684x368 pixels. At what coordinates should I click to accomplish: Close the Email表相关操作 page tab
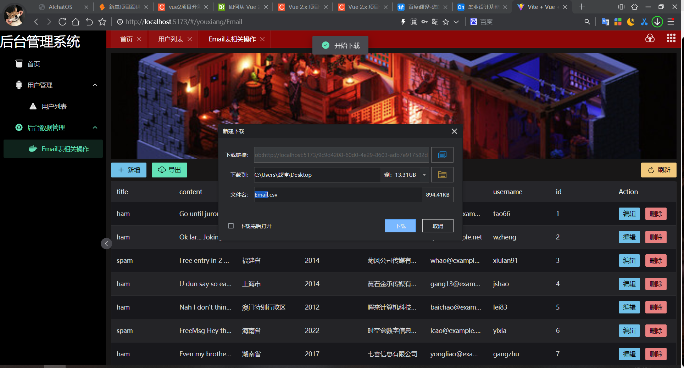click(262, 39)
